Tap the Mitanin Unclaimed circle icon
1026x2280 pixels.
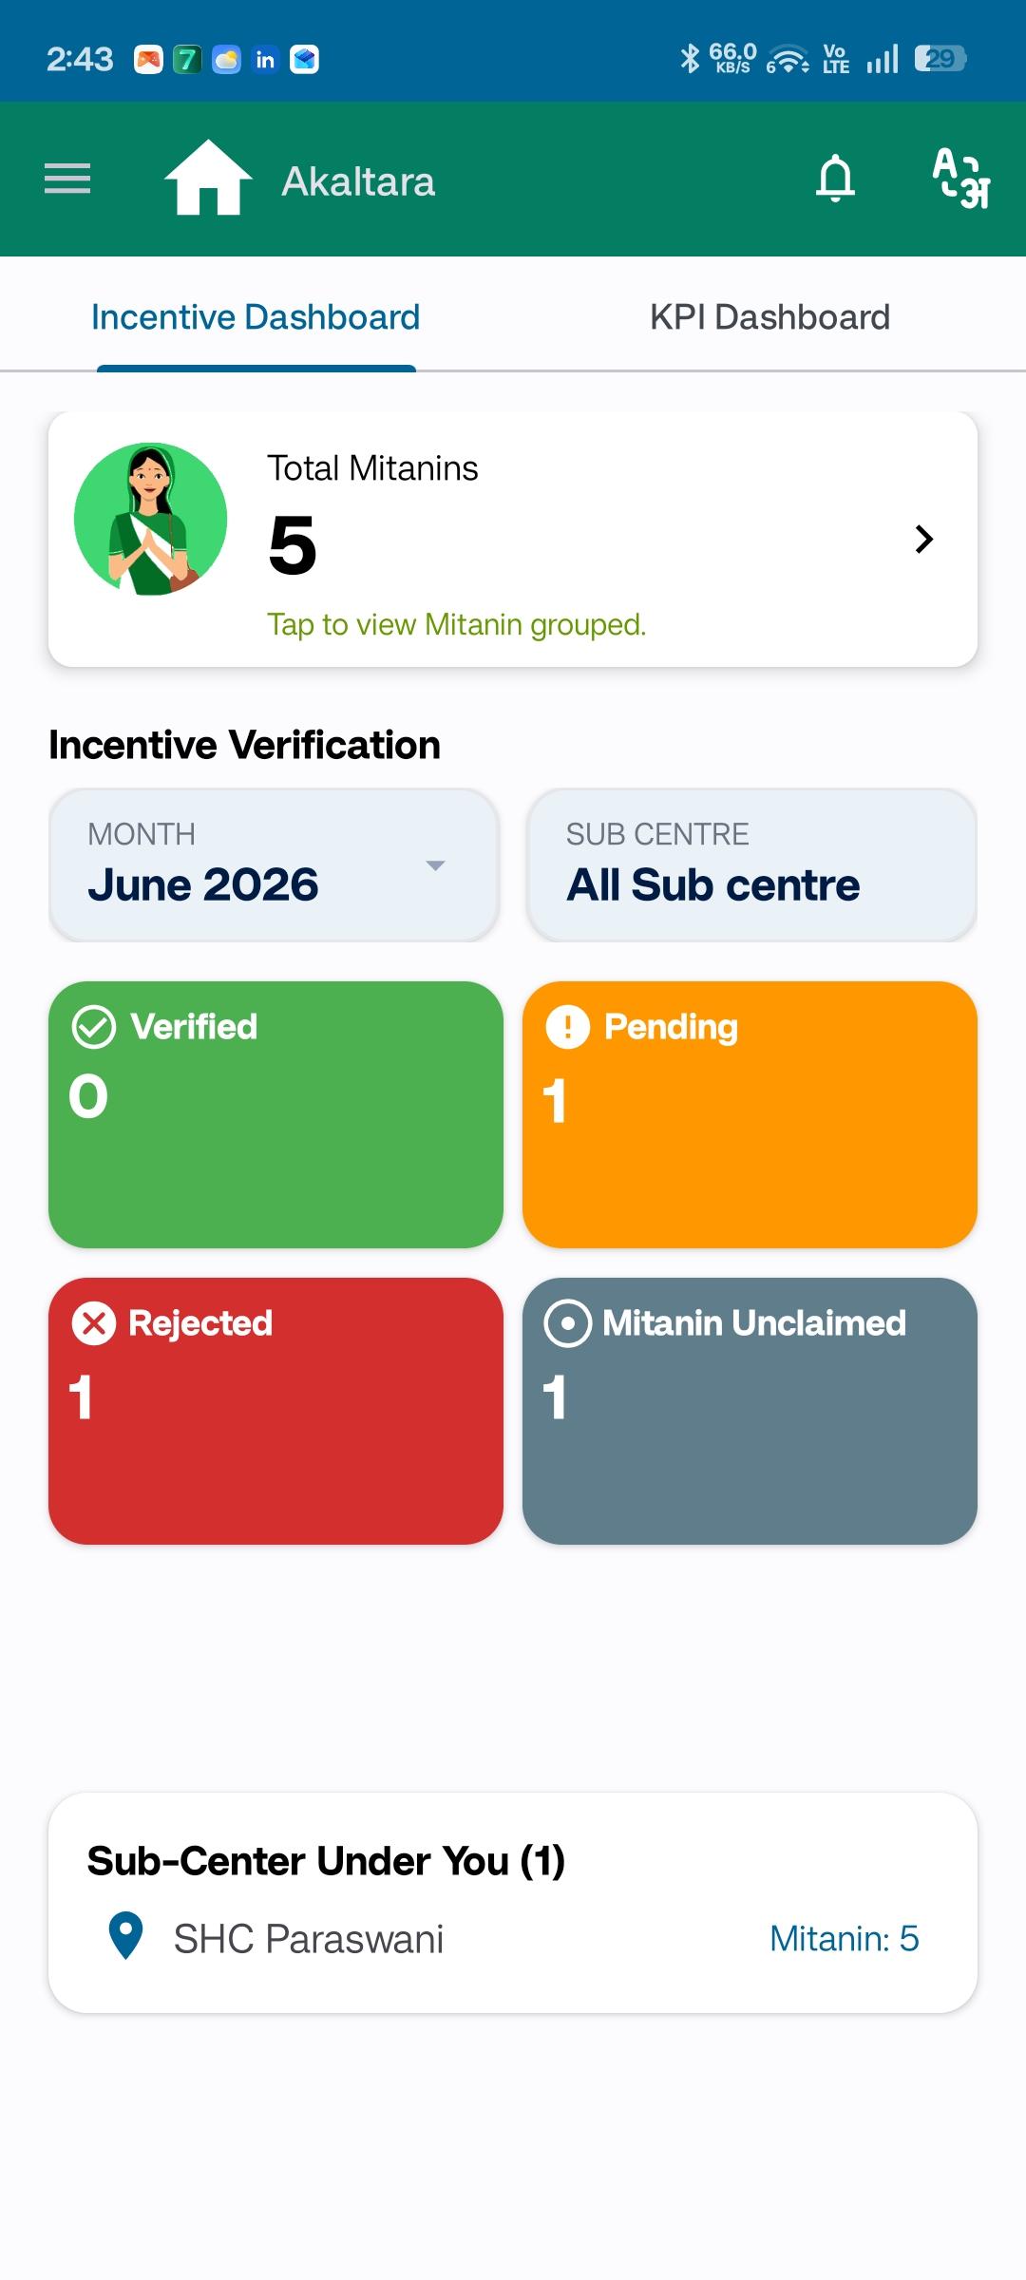[568, 1323]
